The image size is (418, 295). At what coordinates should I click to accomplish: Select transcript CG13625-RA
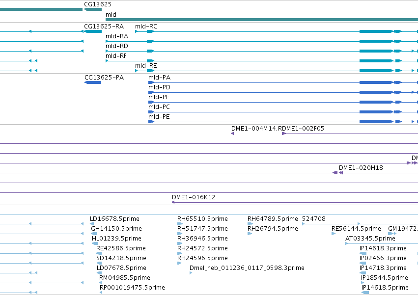tap(93, 31)
